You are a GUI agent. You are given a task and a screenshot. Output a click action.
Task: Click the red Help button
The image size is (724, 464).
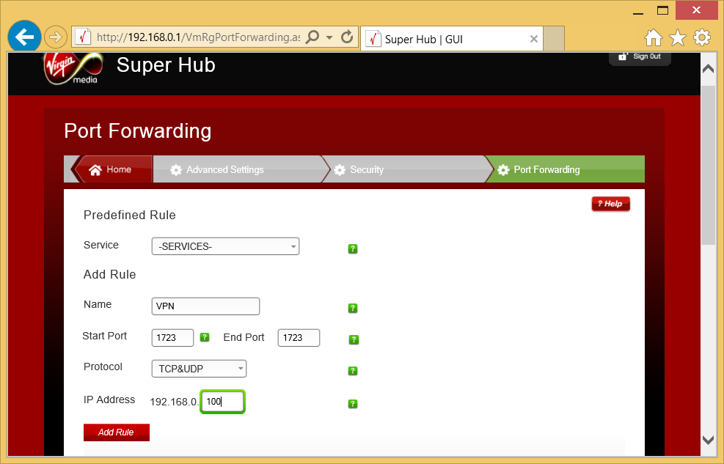(x=610, y=204)
